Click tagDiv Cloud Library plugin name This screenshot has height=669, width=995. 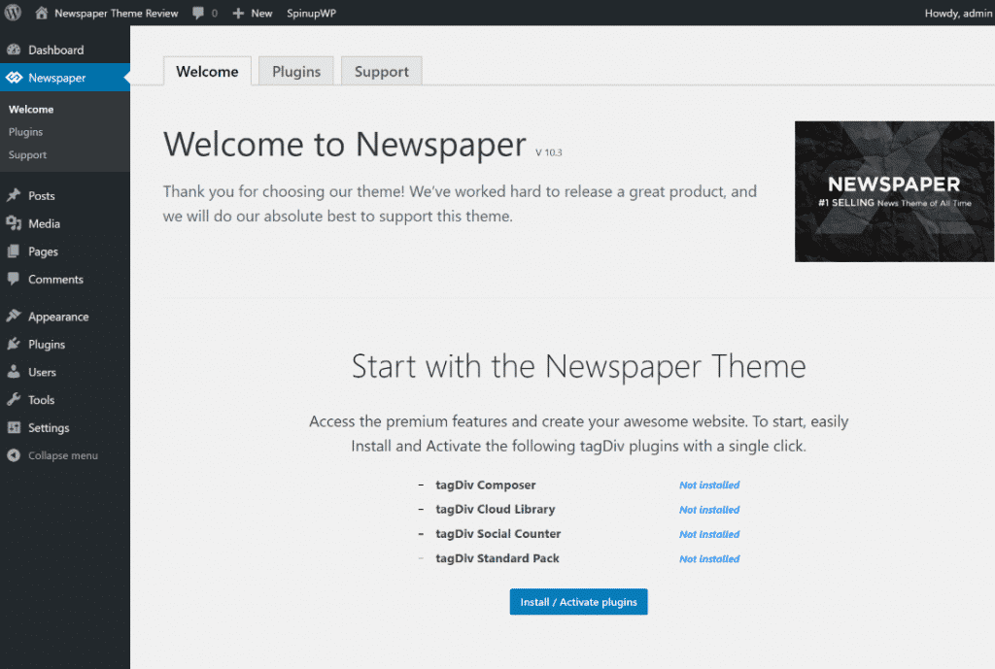[495, 509]
